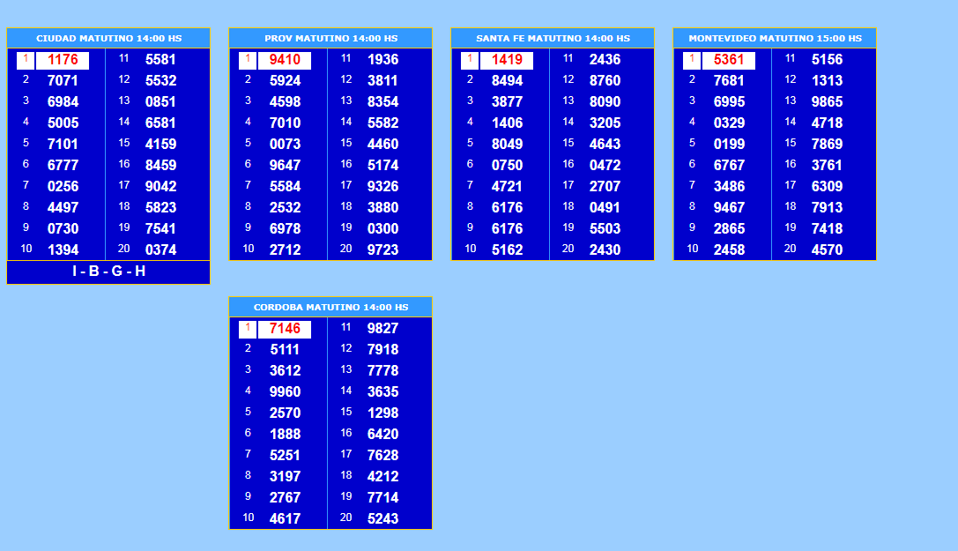Click the CIUDAD MATUTINO 14:00 HS header
This screenshot has height=551, width=958.
pyautogui.click(x=108, y=39)
